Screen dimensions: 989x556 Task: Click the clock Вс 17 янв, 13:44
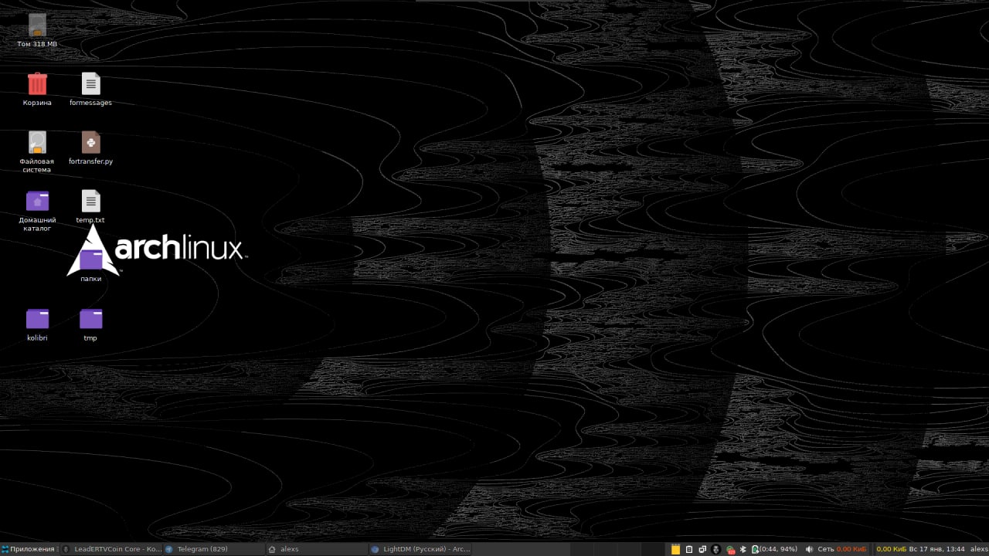[937, 549]
